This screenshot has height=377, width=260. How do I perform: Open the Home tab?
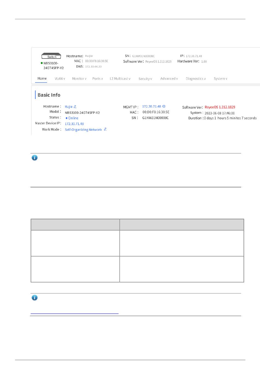(42, 78)
